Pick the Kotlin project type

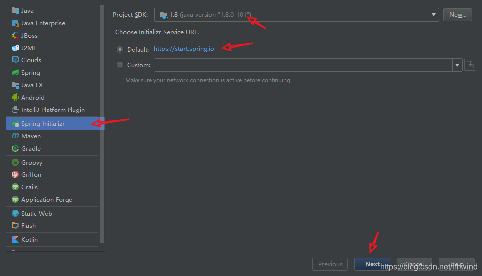pyautogui.click(x=52, y=239)
